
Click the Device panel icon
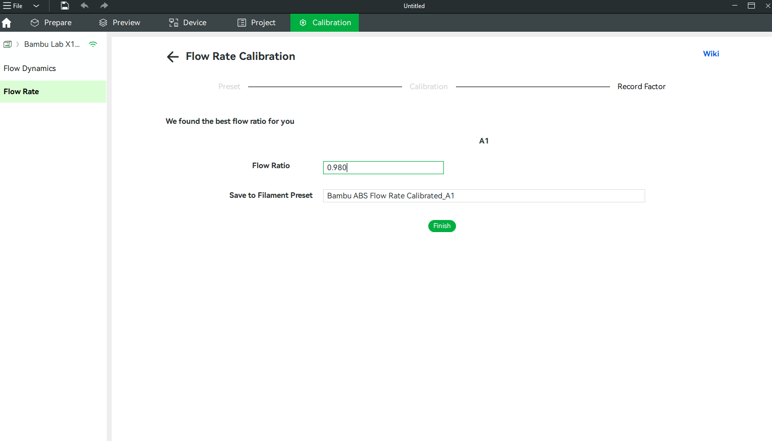pyautogui.click(x=173, y=23)
